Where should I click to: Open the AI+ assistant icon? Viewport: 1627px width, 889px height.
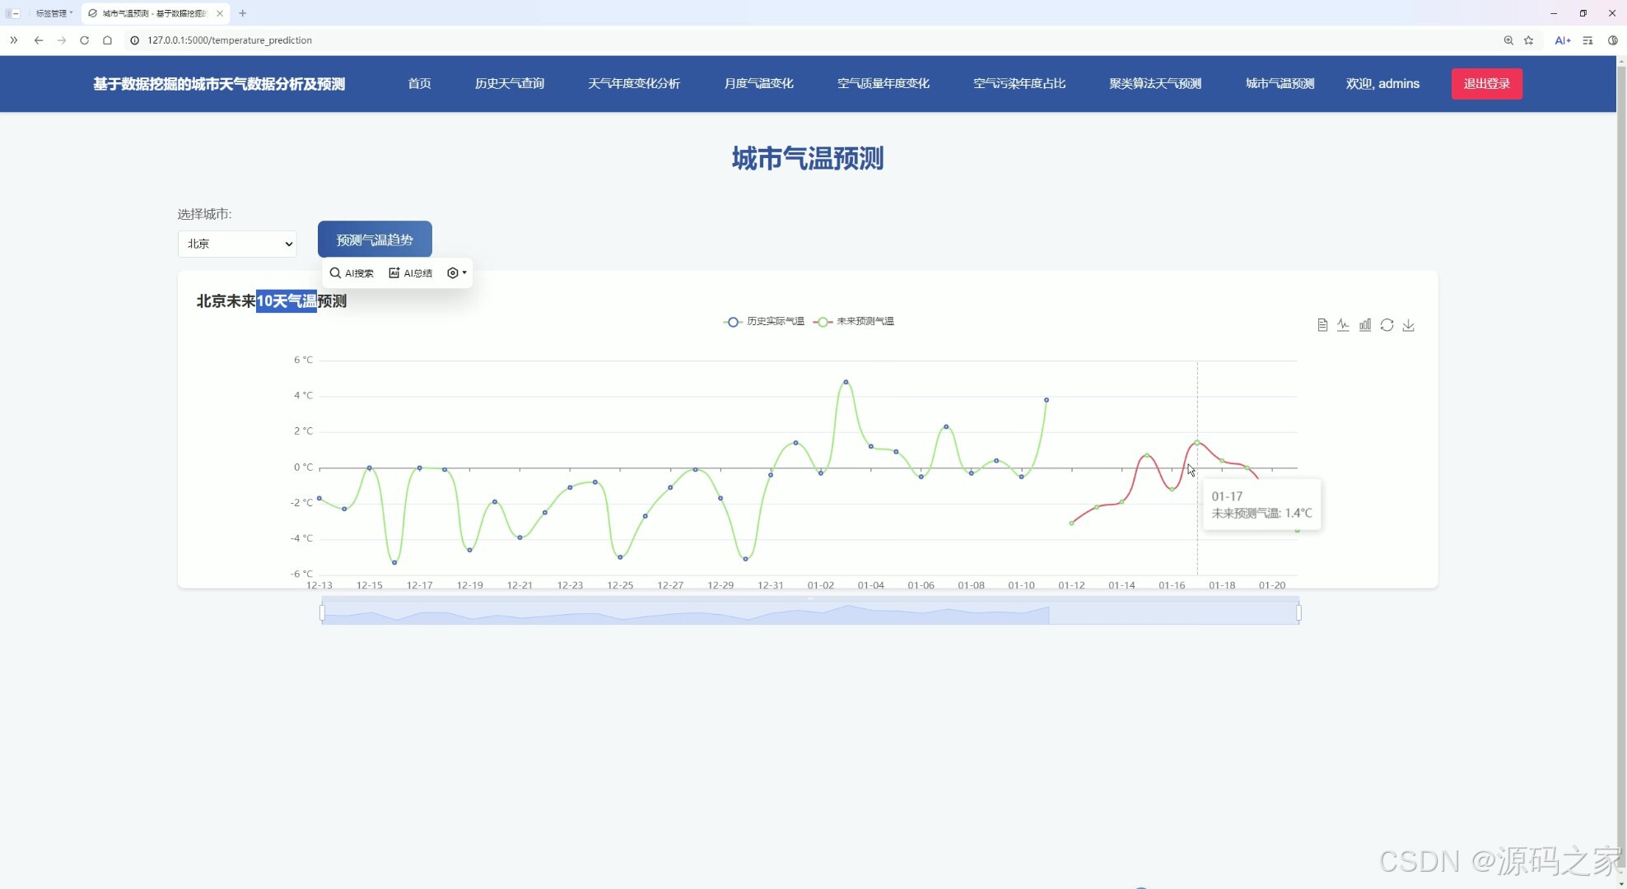point(1562,40)
